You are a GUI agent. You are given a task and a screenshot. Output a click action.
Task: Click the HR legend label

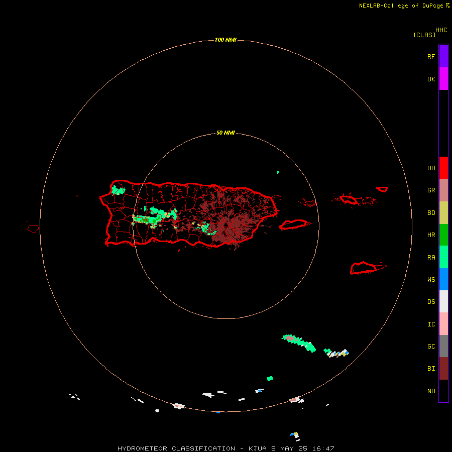click(431, 235)
